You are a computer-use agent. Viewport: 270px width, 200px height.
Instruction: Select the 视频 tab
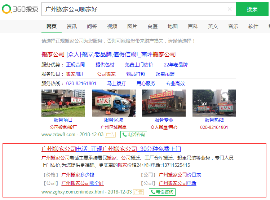(x=112, y=26)
